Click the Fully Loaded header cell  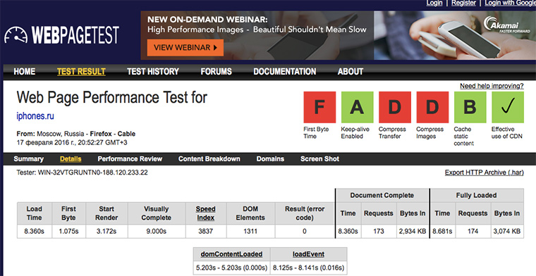(x=477, y=196)
